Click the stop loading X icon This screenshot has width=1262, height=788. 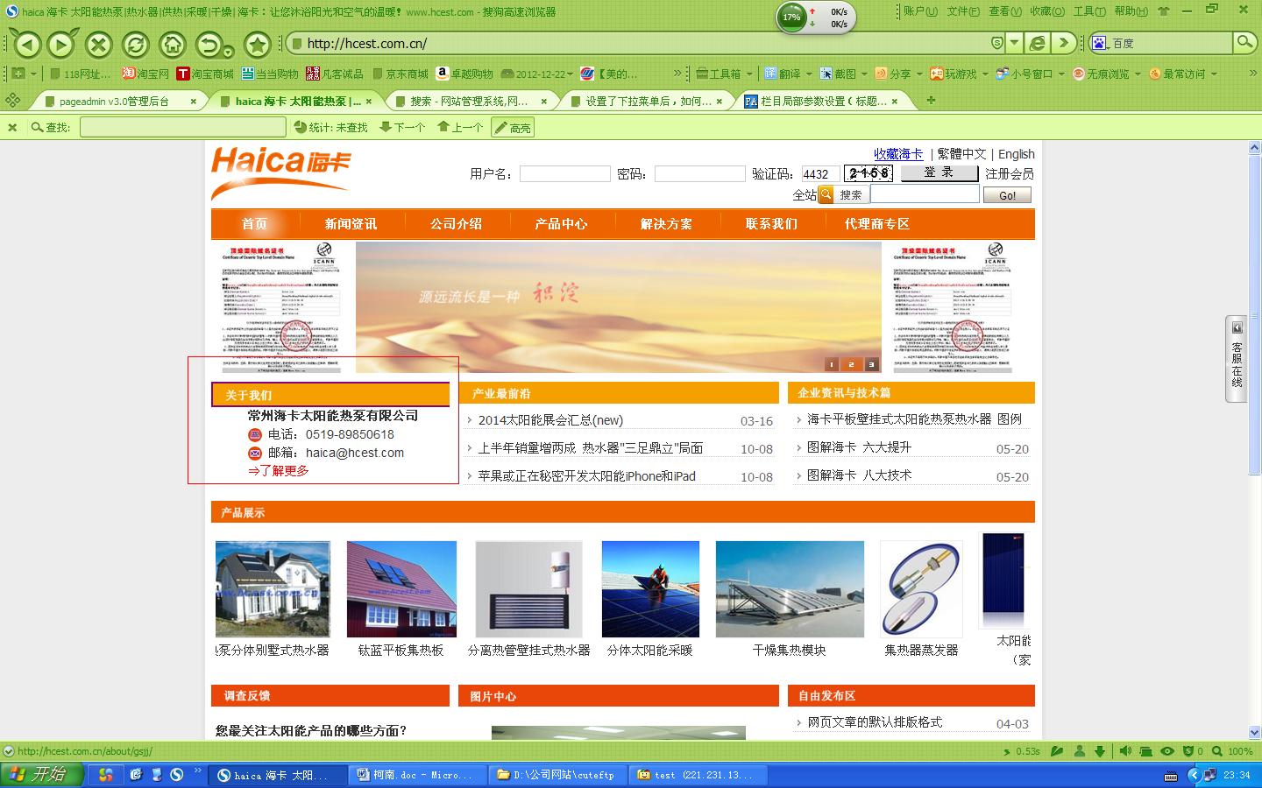point(99,44)
